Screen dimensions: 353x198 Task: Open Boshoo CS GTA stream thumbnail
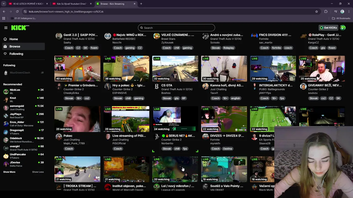pos(175,69)
